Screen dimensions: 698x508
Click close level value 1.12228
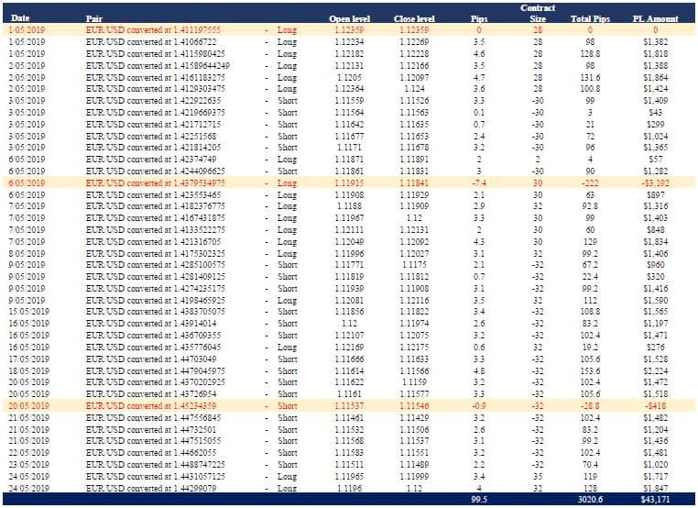[x=414, y=53]
